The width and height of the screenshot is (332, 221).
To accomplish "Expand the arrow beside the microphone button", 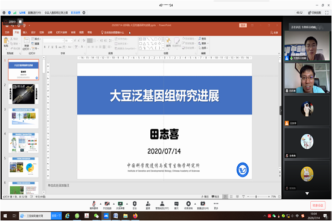I will (x=101, y=204).
